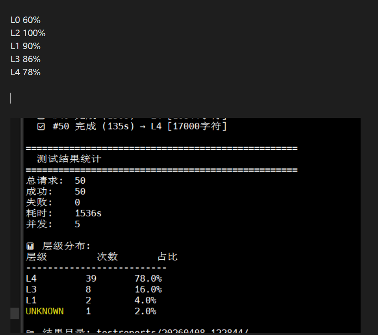Click the 'L4 78%' text line

coord(26,72)
